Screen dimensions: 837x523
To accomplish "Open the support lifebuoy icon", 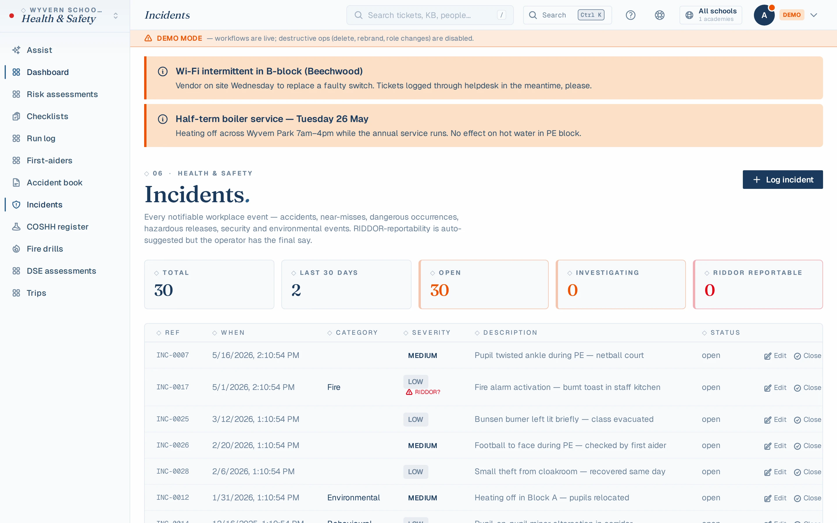I will (659, 15).
